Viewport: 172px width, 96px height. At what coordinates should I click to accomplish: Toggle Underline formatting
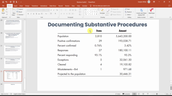click(34, 14)
